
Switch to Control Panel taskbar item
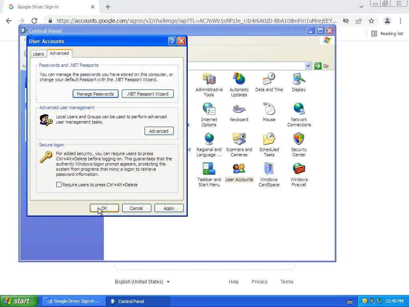(x=138, y=301)
